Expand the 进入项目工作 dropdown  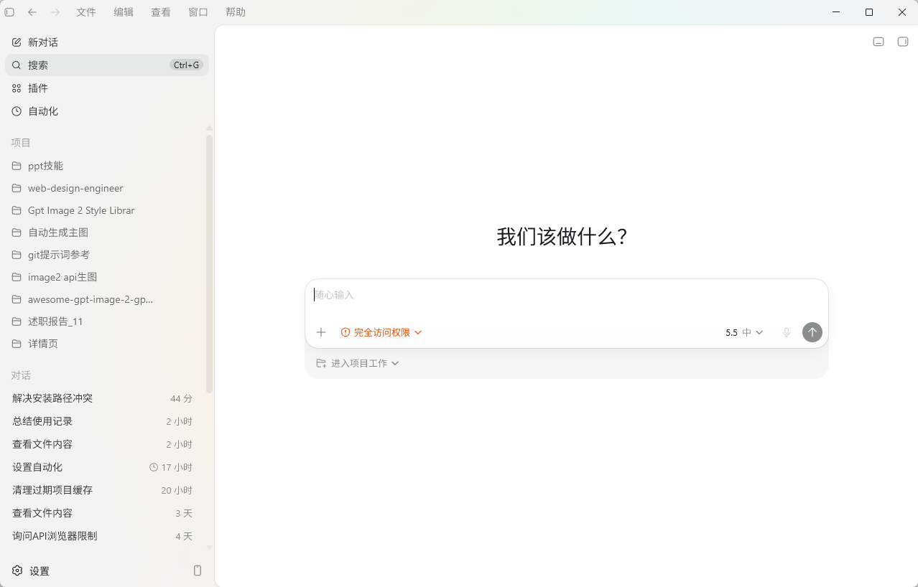click(358, 363)
